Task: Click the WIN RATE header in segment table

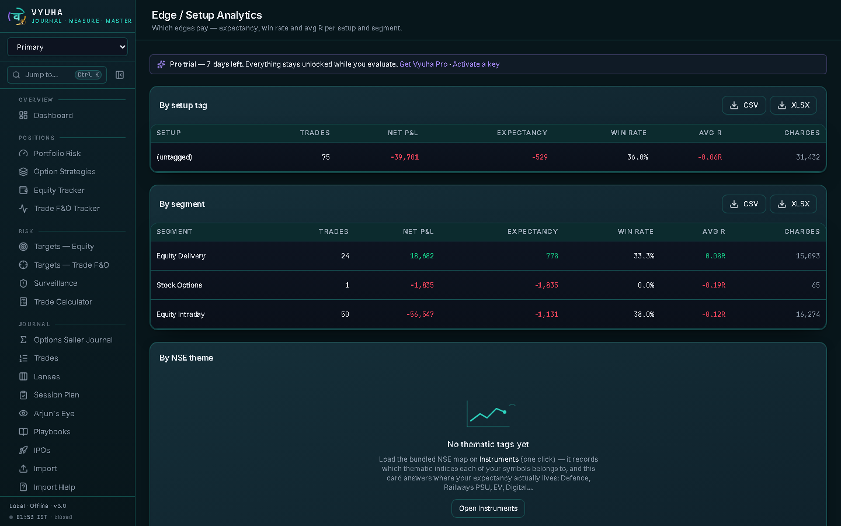Action: coord(636,231)
